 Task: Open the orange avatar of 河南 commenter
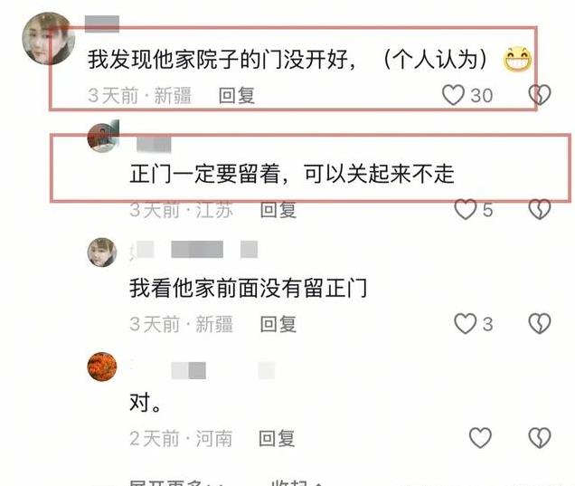pyautogui.click(x=102, y=367)
